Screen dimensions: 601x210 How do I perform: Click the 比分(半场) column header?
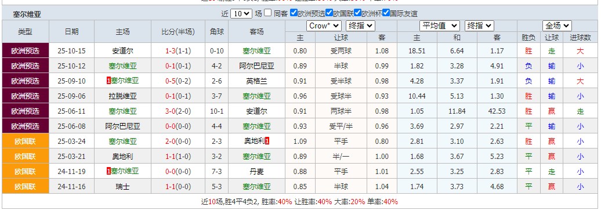[178, 31]
